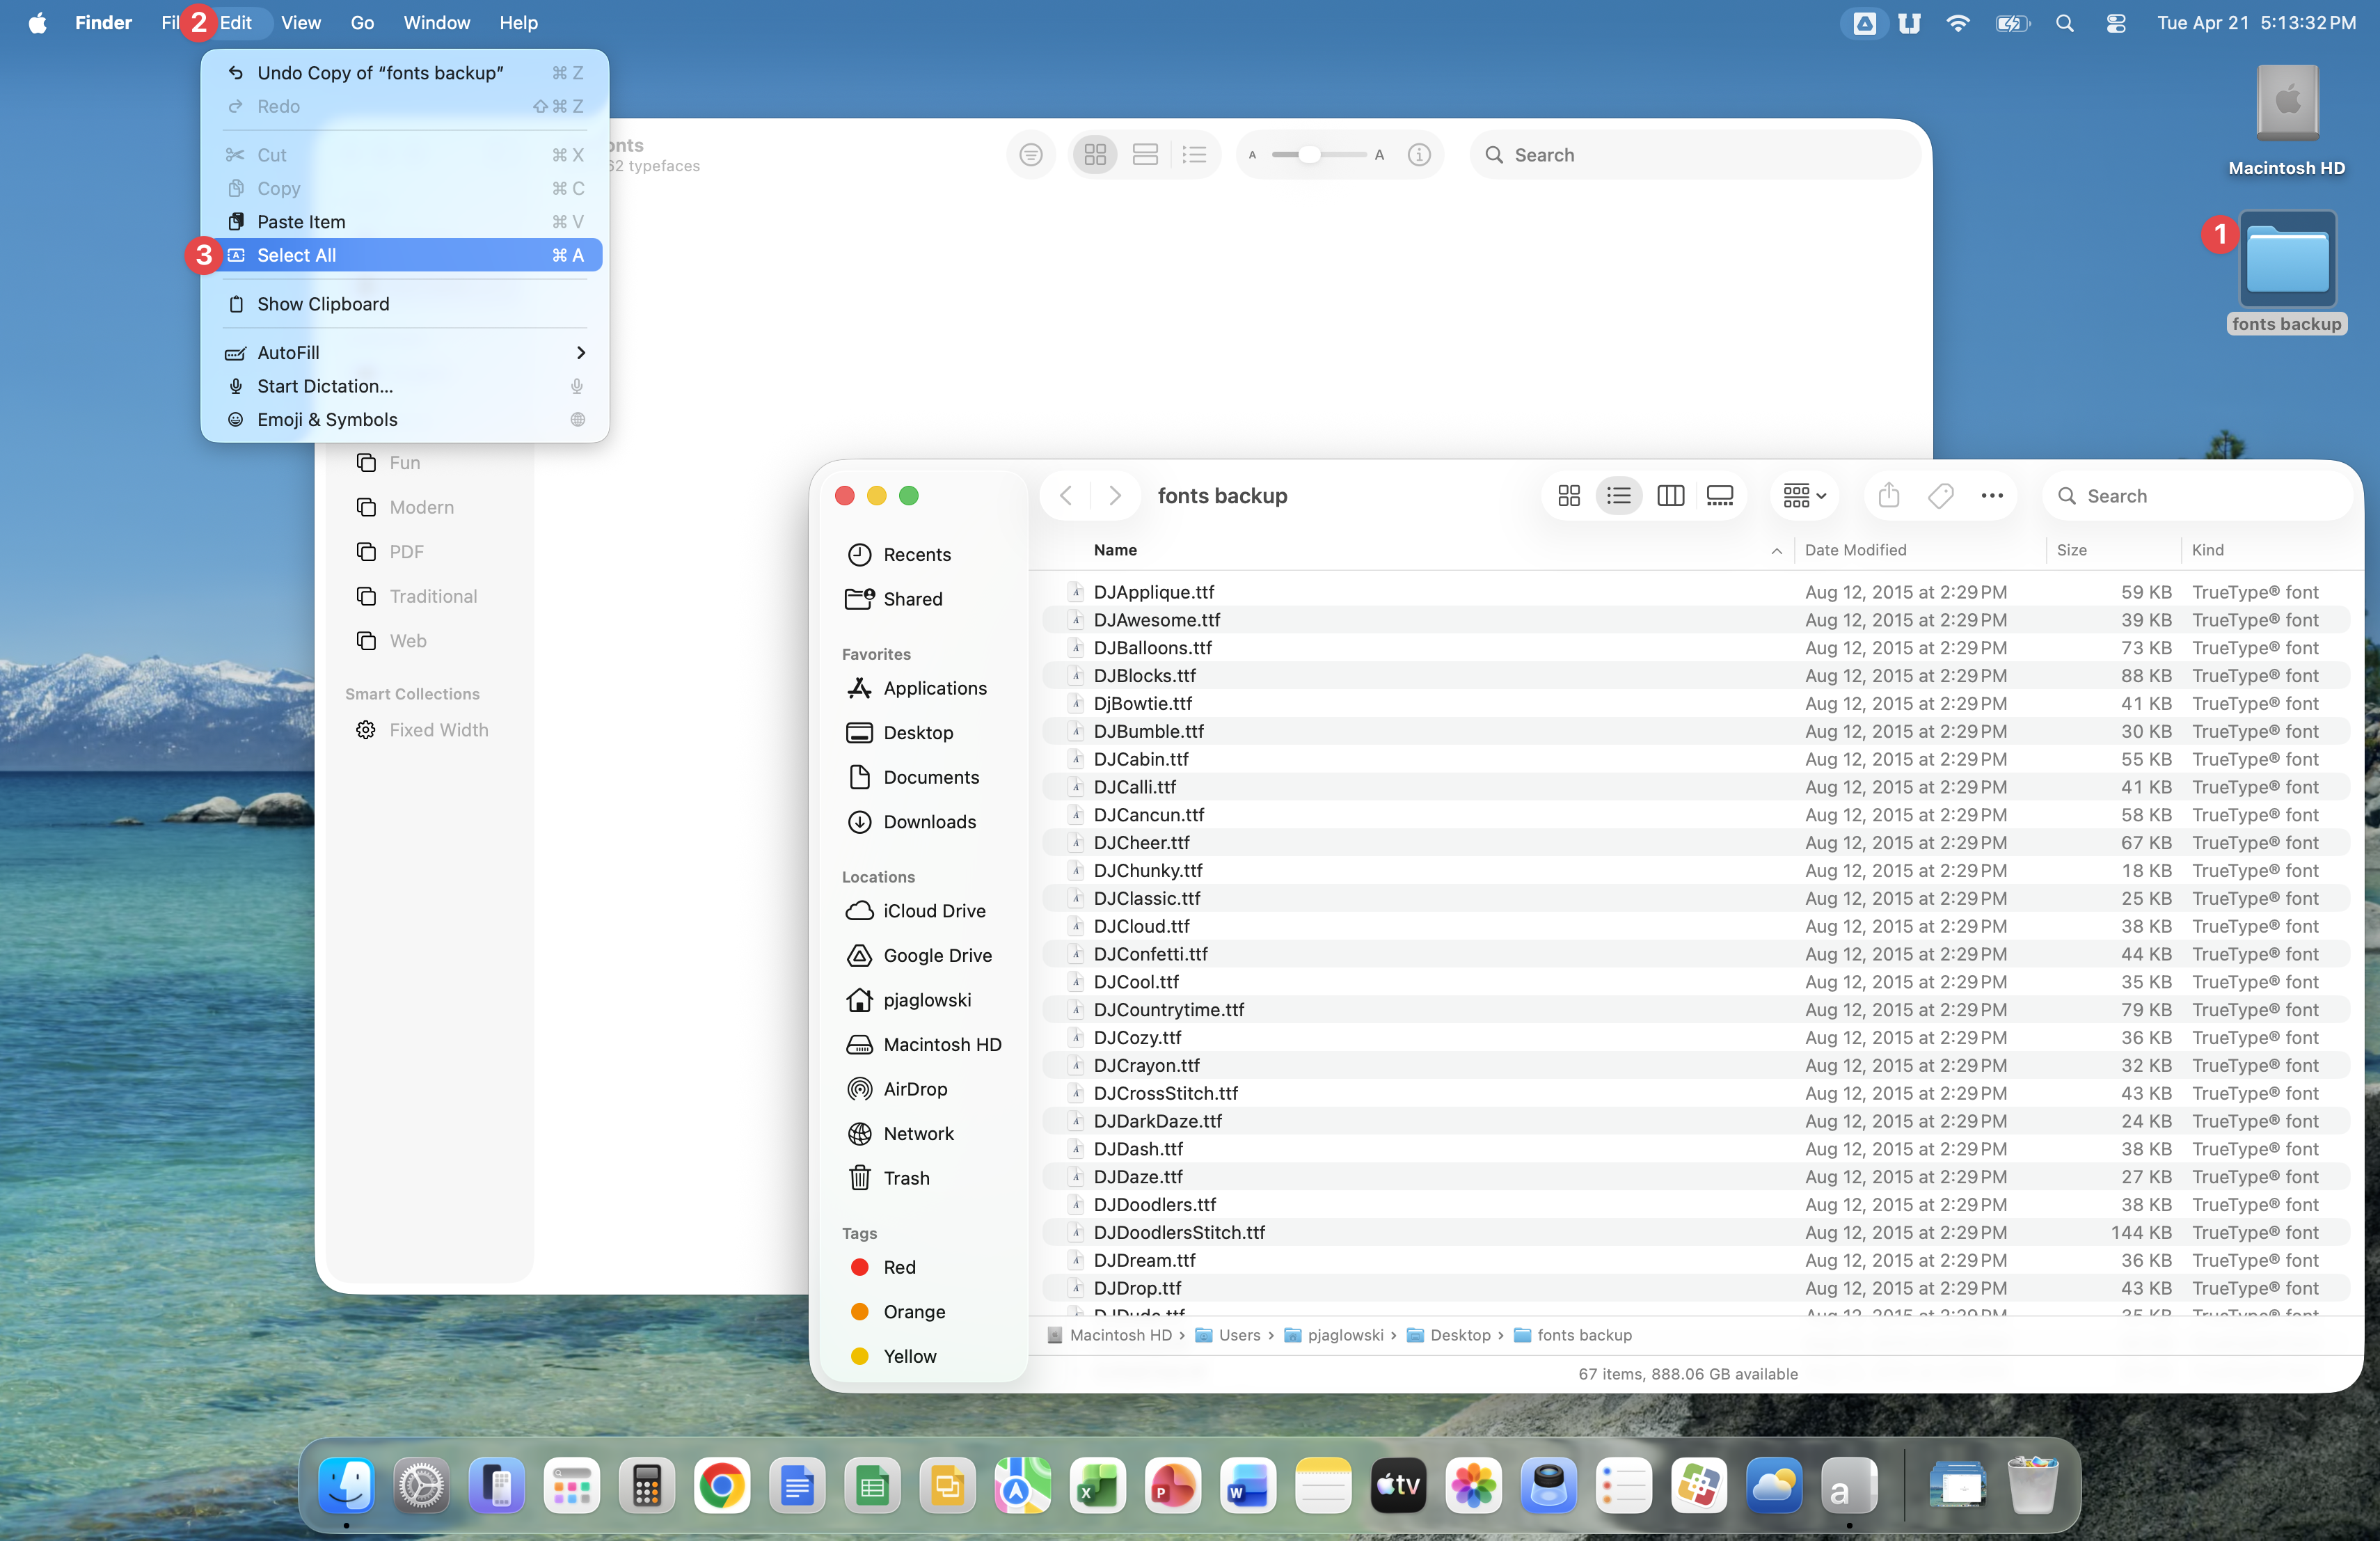This screenshot has width=2380, height=1541.
Task: Open the Group By dropdown in Finder
Action: tap(1804, 496)
